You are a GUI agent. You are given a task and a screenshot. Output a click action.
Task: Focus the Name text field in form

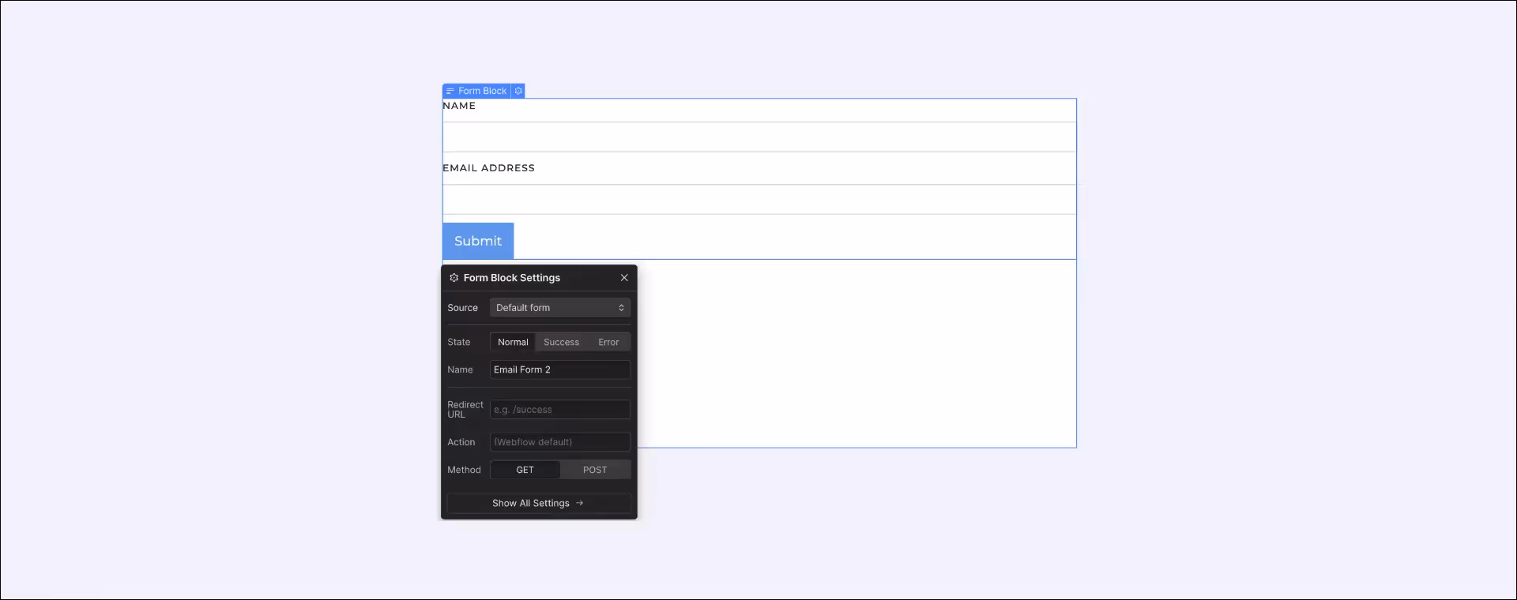click(x=759, y=137)
